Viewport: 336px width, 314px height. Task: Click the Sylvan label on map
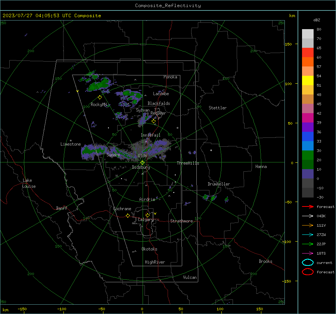(x=143, y=110)
